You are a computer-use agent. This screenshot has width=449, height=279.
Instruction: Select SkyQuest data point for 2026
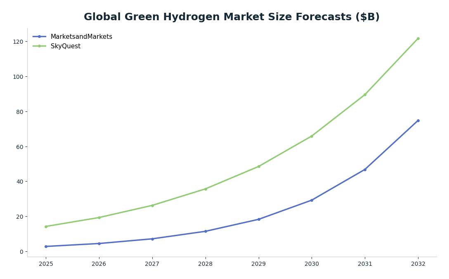coord(99,218)
